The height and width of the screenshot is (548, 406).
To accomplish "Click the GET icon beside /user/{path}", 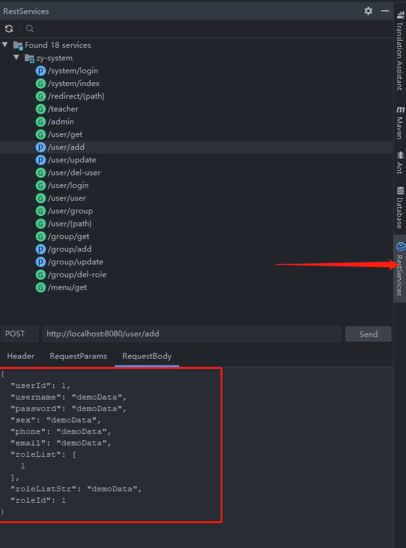I will [x=41, y=224].
